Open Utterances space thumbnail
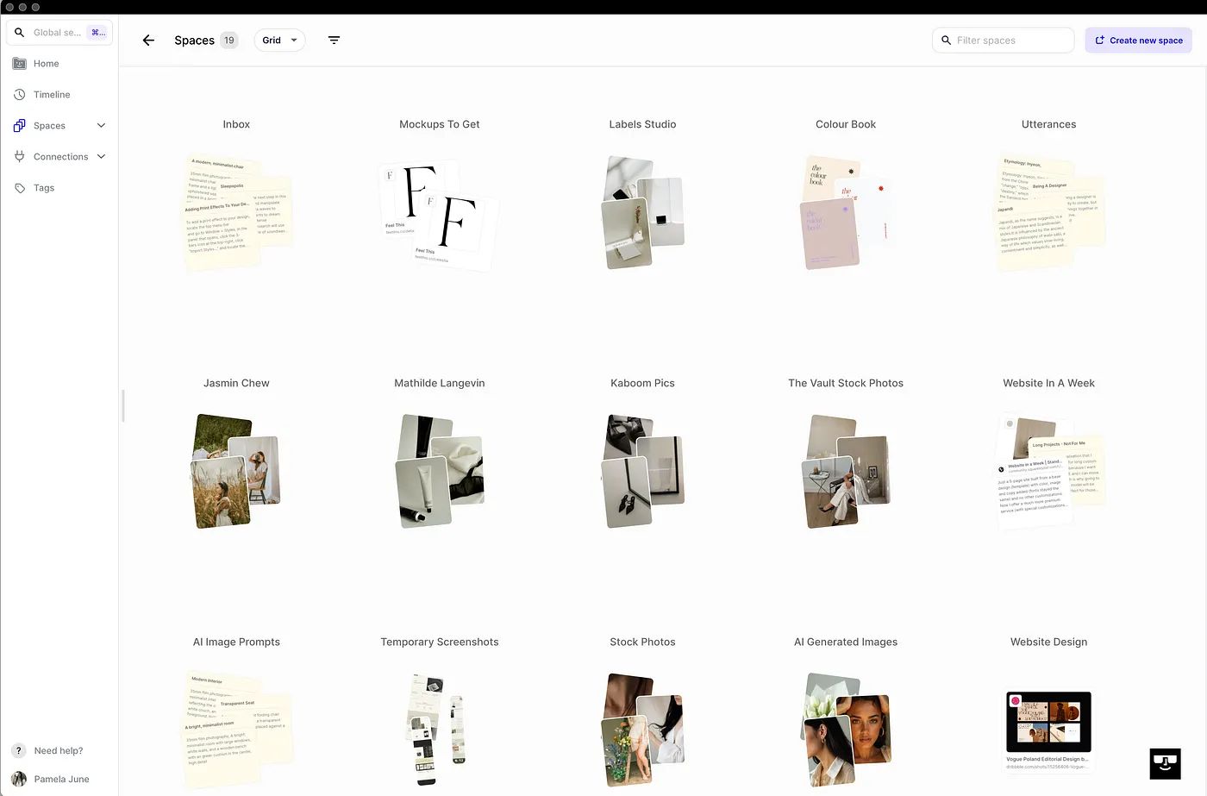 [1049, 213]
